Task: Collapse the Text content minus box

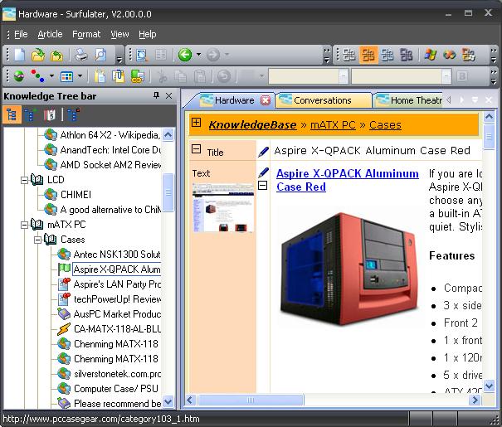Action: point(263,185)
